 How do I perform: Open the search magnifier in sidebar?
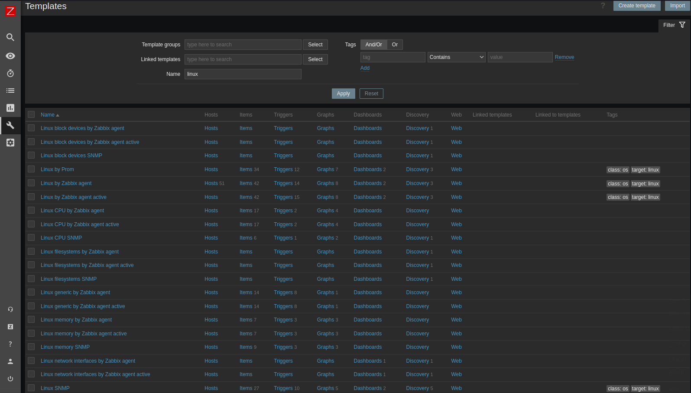(10, 37)
